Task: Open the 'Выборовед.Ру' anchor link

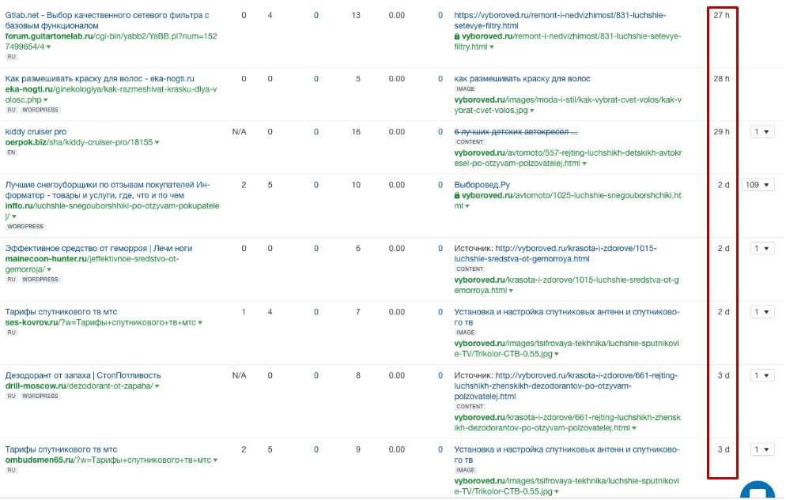Action: pyautogui.click(x=478, y=185)
